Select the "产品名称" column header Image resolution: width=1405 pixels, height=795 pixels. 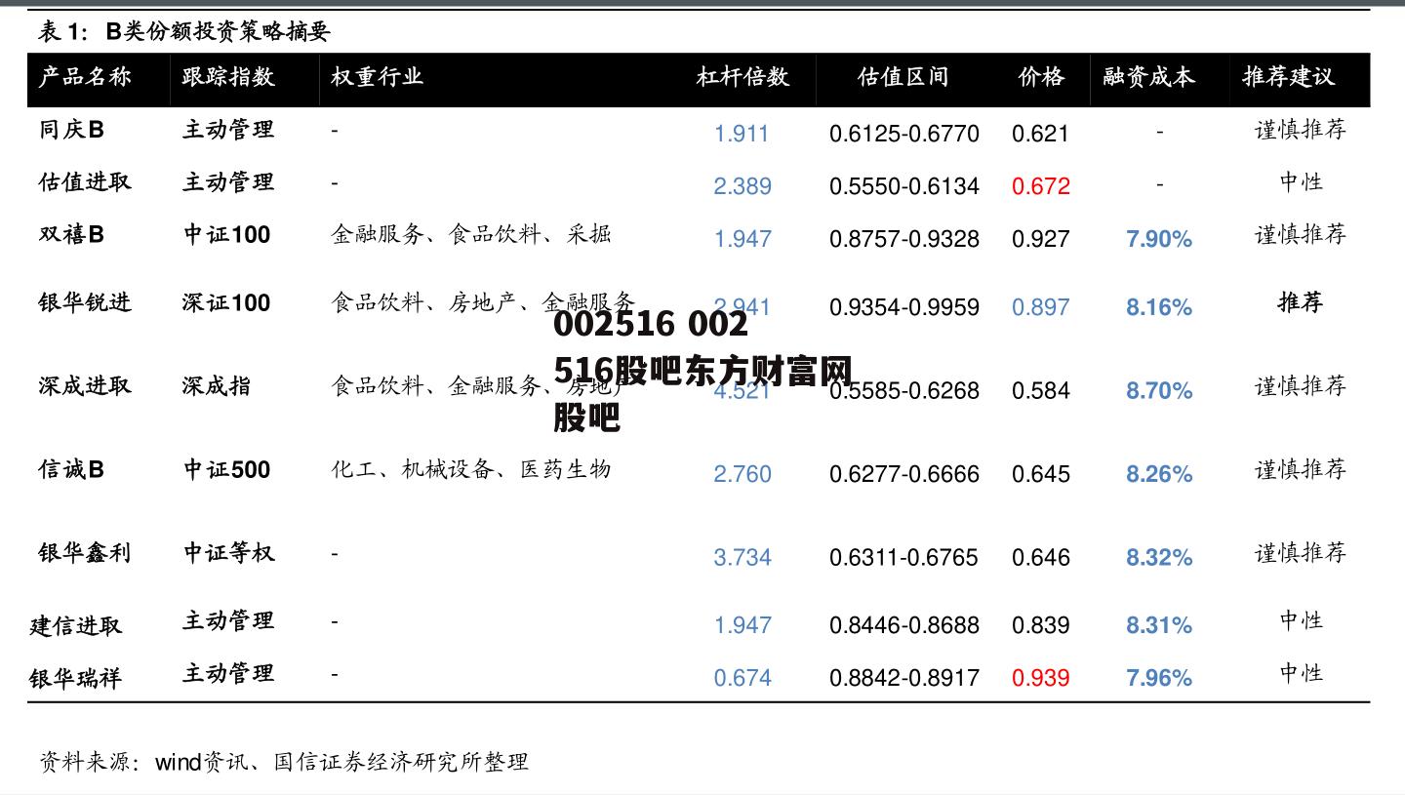tap(85, 77)
